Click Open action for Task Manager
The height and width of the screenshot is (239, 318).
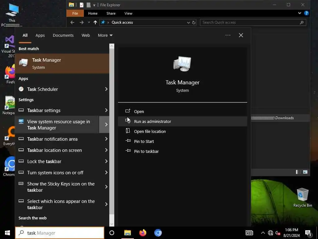point(182,111)
